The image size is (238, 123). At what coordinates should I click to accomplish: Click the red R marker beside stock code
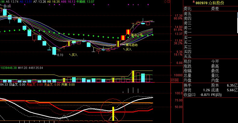coord(193,2)
